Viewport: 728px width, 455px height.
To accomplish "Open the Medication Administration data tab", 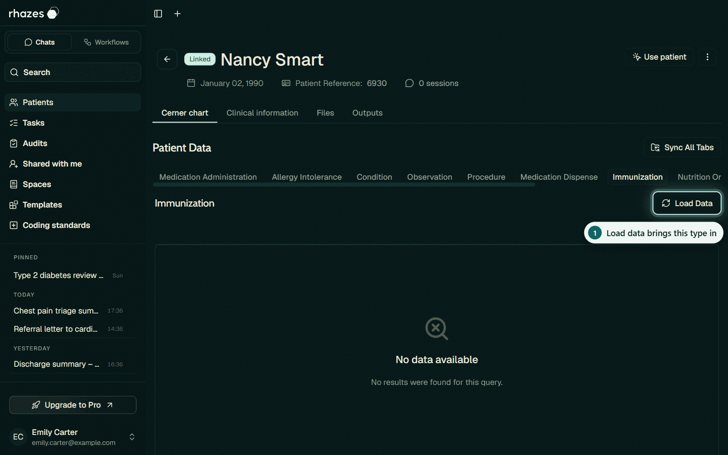I will tap(208, 177).
